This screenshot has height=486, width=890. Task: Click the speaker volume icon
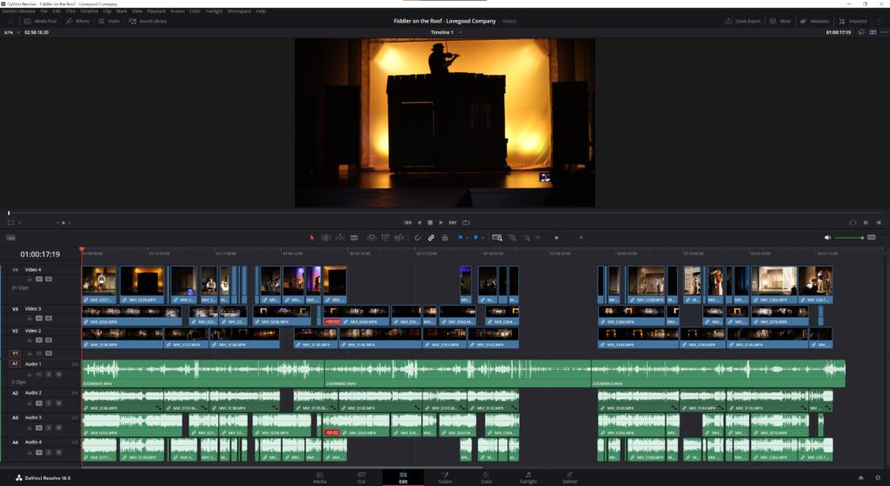point(827,237)
